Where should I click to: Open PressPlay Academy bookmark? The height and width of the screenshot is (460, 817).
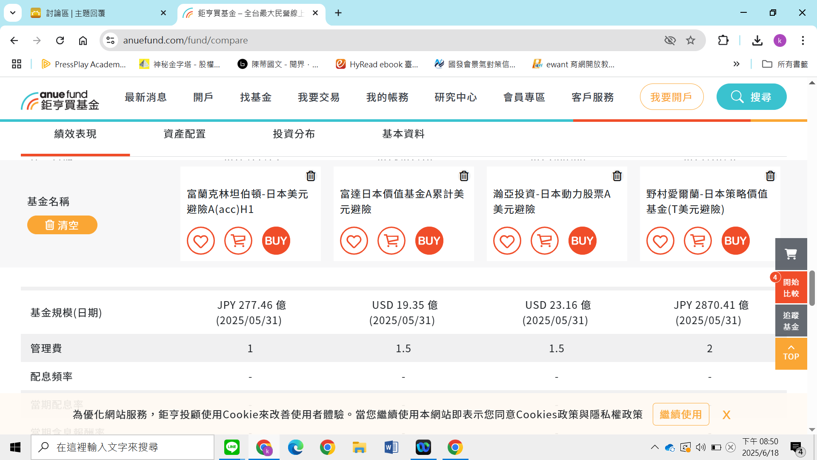point(84,64)
